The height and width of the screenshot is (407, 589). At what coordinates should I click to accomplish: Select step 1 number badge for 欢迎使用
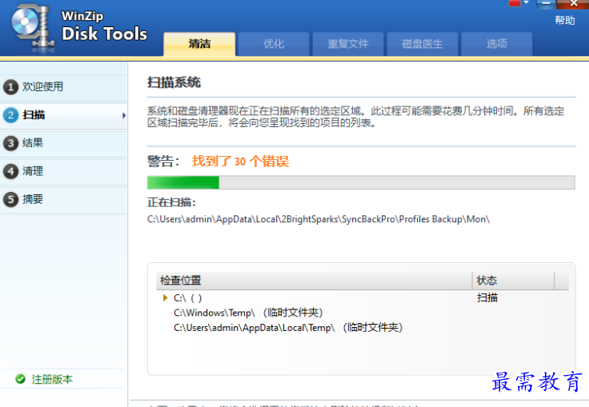point(10,87)
